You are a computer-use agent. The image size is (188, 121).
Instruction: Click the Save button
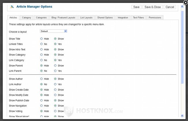[136, 7]
